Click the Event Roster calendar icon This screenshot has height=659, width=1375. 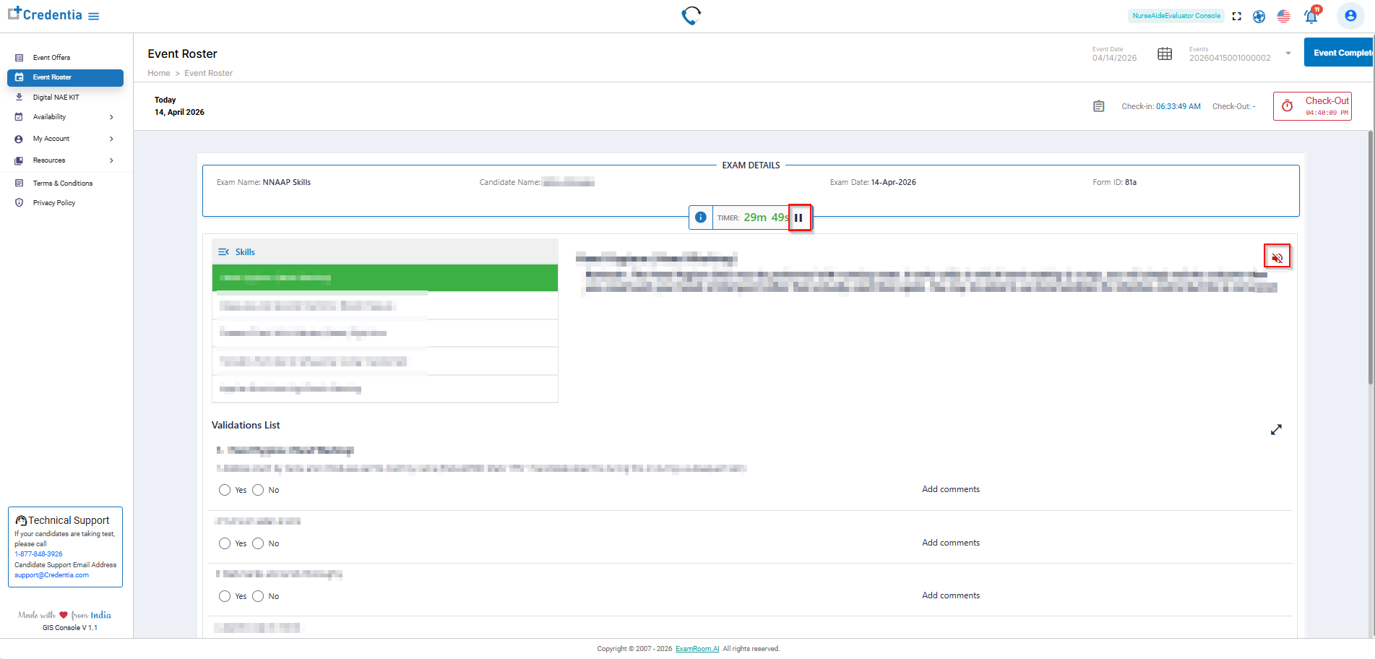[19, 77]
